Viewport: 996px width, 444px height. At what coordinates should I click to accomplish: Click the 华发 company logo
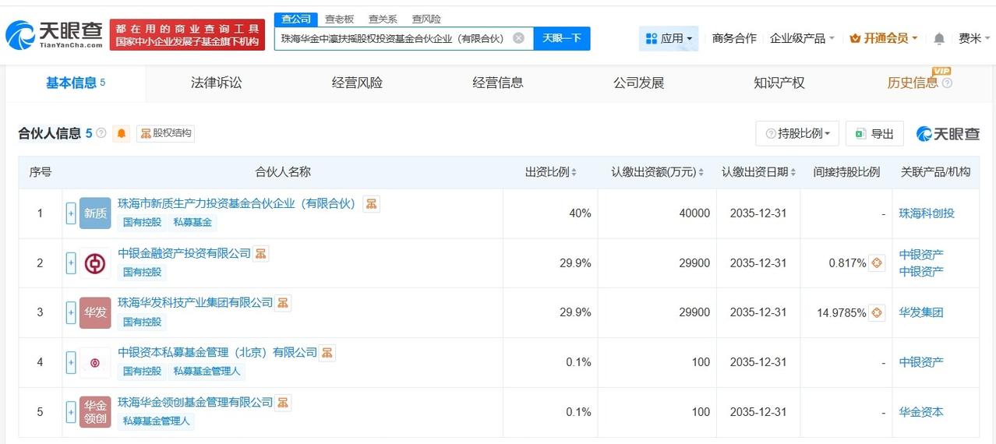(x=95, y=312)
